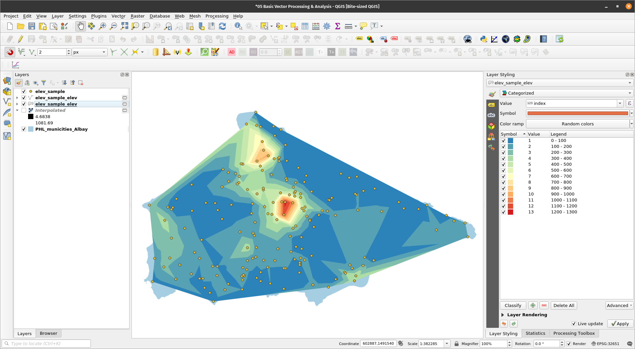Open the Python Console
Image resolution: width=635 pixels, height=349 pixels.
tap(483, 39)
